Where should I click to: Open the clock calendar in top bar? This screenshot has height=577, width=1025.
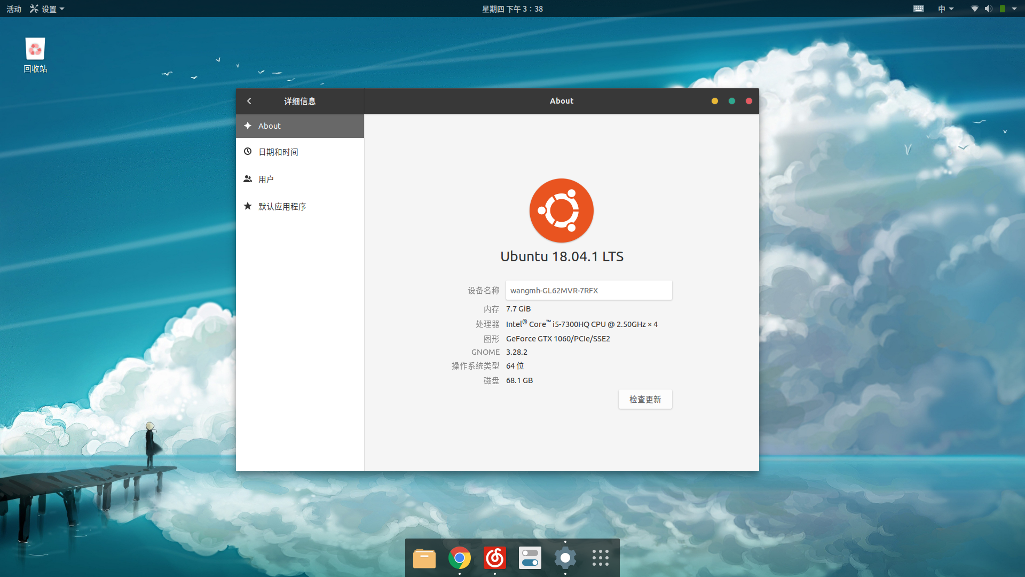[x=512, y=9]
